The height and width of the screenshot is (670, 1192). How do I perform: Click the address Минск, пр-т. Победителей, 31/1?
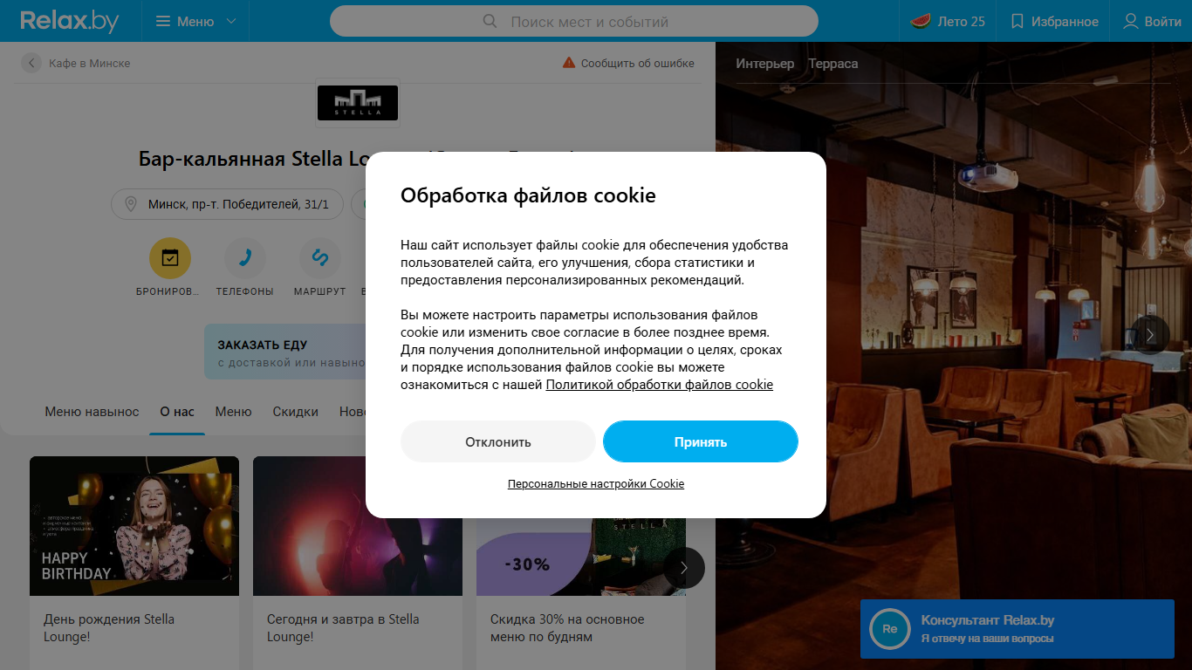(227, 204)
